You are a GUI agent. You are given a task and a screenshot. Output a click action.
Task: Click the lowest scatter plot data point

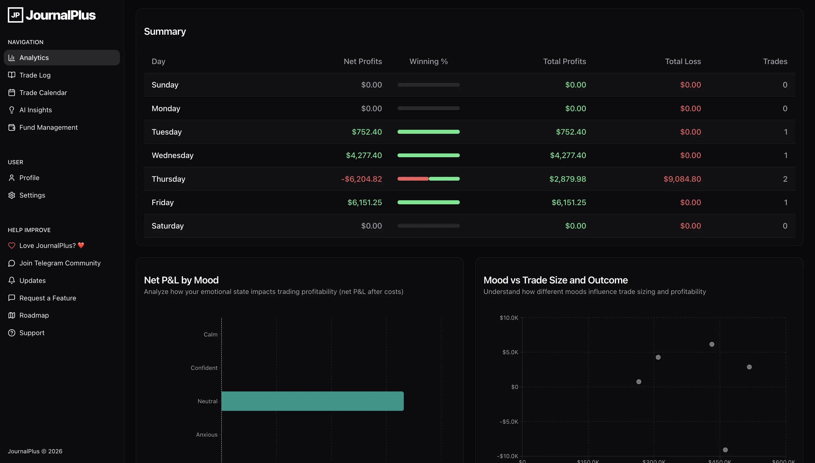point(725,450)
